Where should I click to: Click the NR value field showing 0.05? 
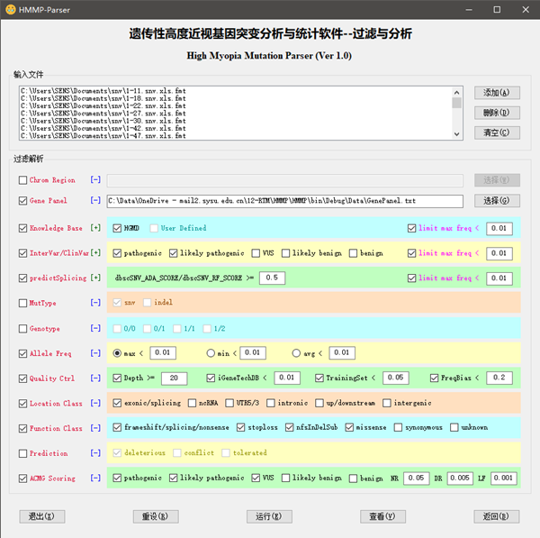pos(417,479)
